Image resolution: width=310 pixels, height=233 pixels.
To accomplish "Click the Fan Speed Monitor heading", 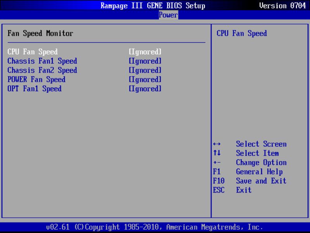I will coord(40,33).
